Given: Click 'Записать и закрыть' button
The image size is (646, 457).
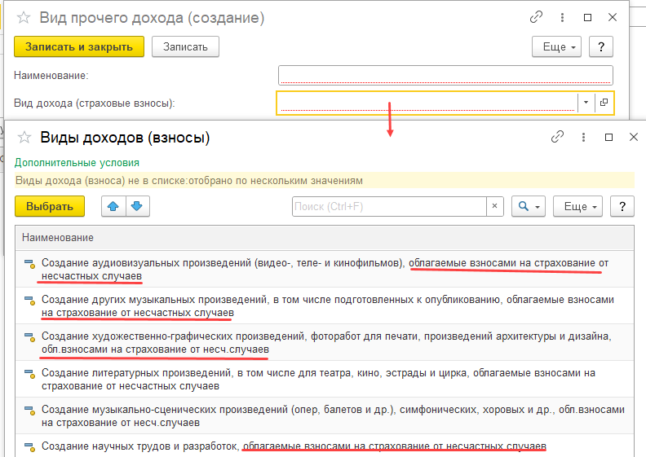Looking at the screenshot, I should [x=79, y=46].
